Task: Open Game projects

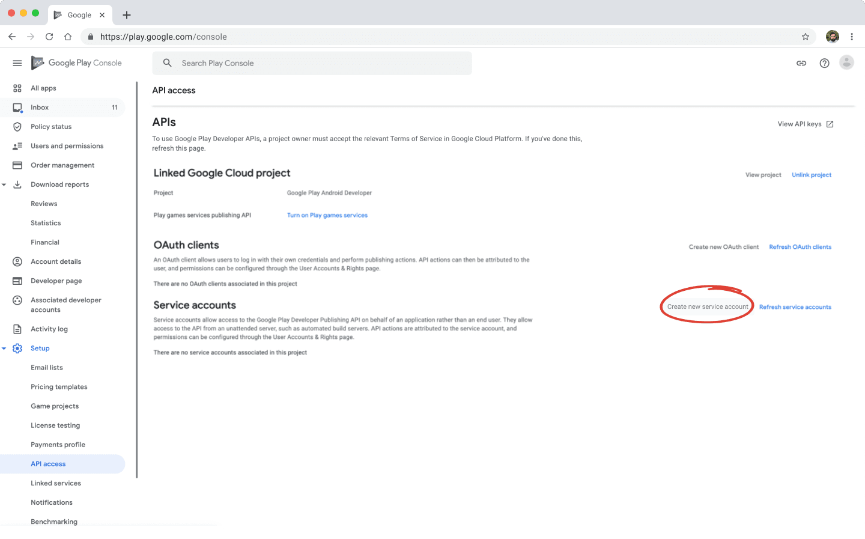Action: click(55, 406)
